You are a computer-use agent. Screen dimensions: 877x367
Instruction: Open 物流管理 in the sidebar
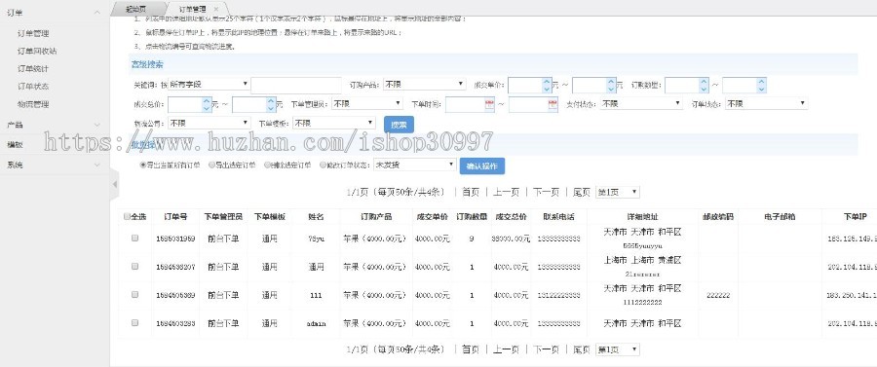coord(33,104)
